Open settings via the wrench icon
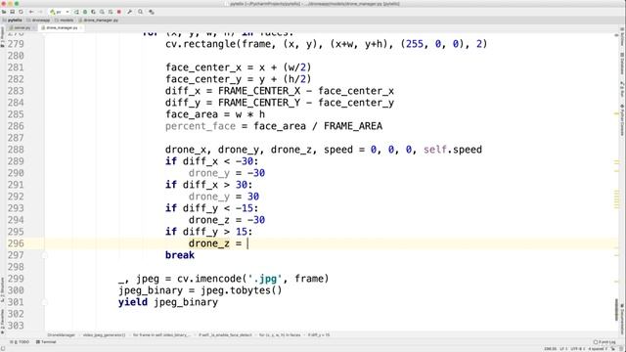Screen dimensions: 626x352 129,12
